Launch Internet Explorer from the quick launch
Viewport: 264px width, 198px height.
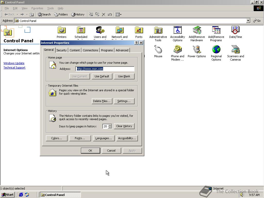point(21,195)
